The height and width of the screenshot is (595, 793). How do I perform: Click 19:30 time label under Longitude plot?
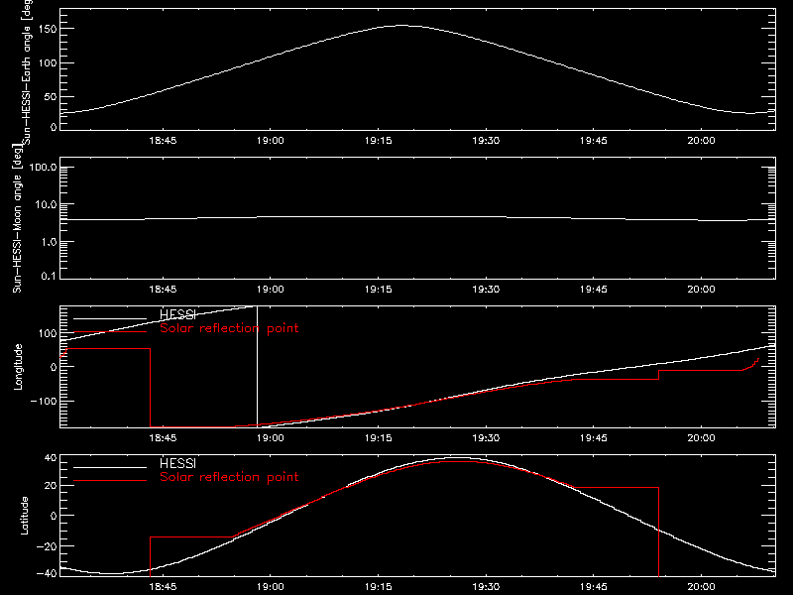[486, 438]
